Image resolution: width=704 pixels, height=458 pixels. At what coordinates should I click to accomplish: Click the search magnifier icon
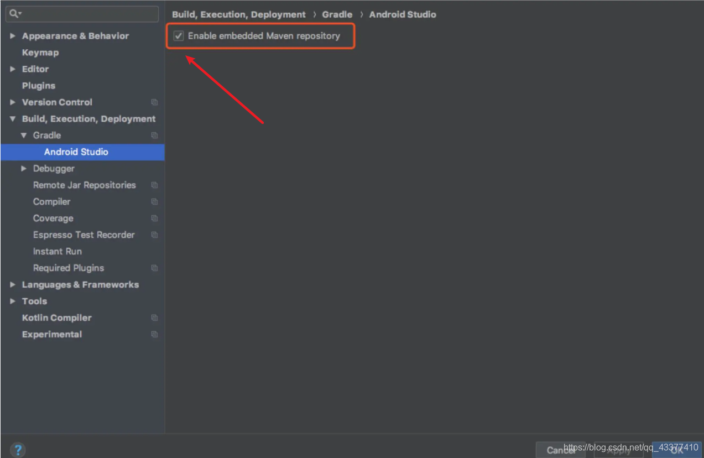14,13
